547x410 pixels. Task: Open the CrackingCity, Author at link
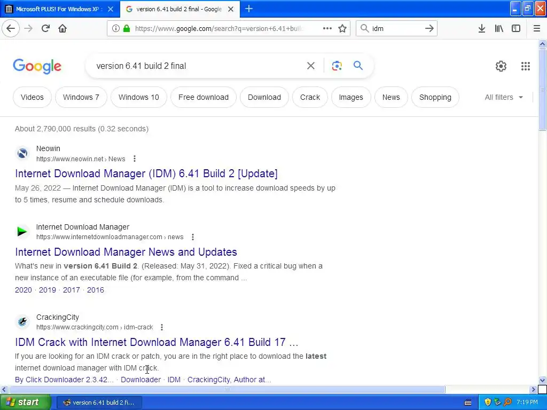229,380
